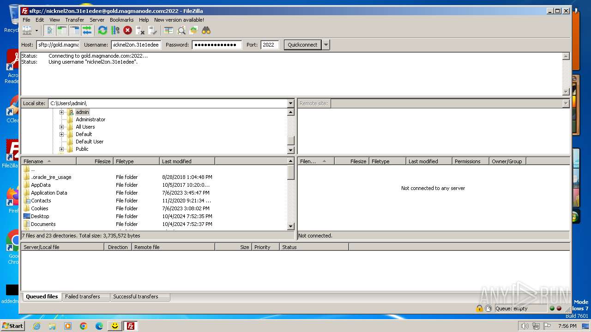Open directory listing filters dialog
591x332 pixels.
[169, 30]
